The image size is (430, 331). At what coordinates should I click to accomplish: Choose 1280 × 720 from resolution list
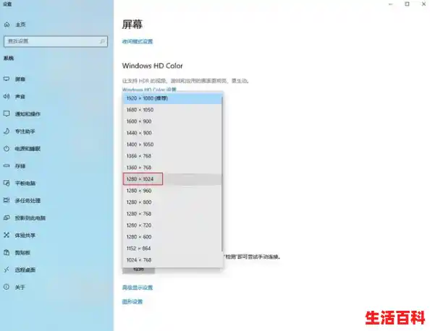click(172, 225)
